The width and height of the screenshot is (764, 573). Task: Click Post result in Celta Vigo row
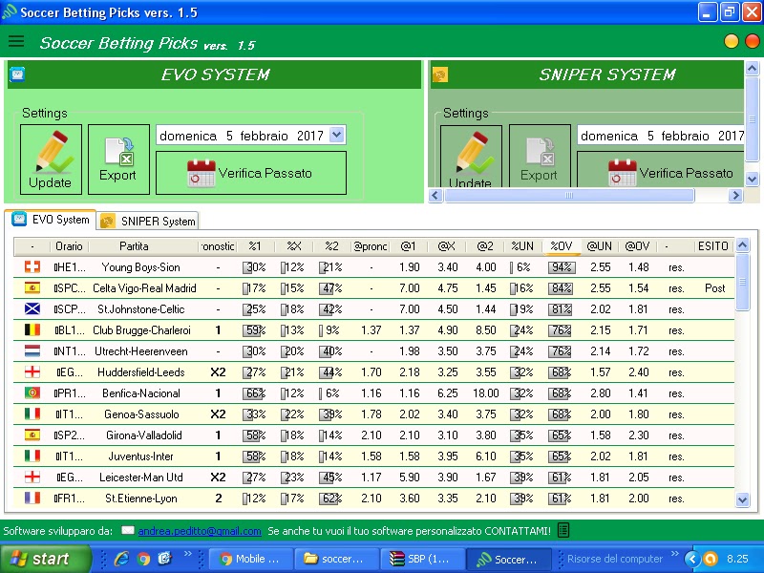point(714,288)
